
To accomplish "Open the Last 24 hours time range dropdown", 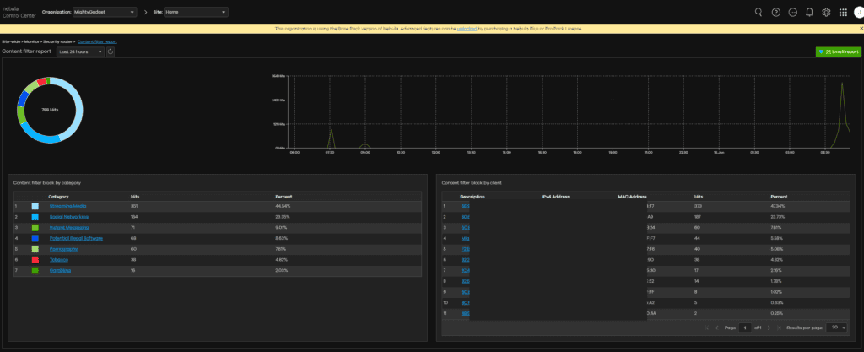I will (80, 51).
